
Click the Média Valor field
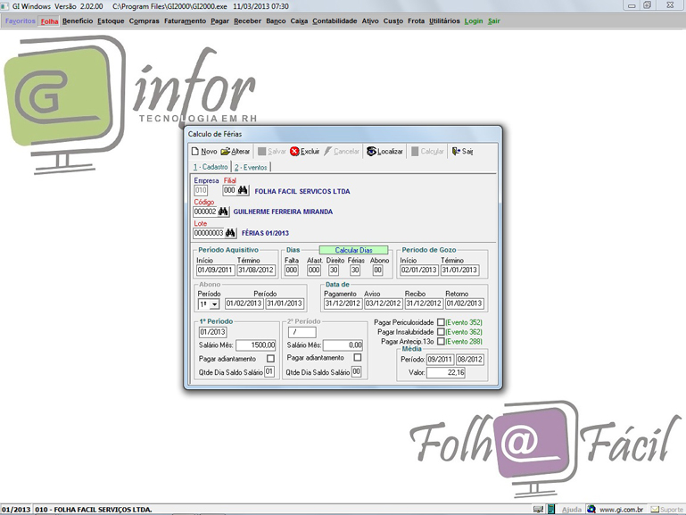(446, 372)
